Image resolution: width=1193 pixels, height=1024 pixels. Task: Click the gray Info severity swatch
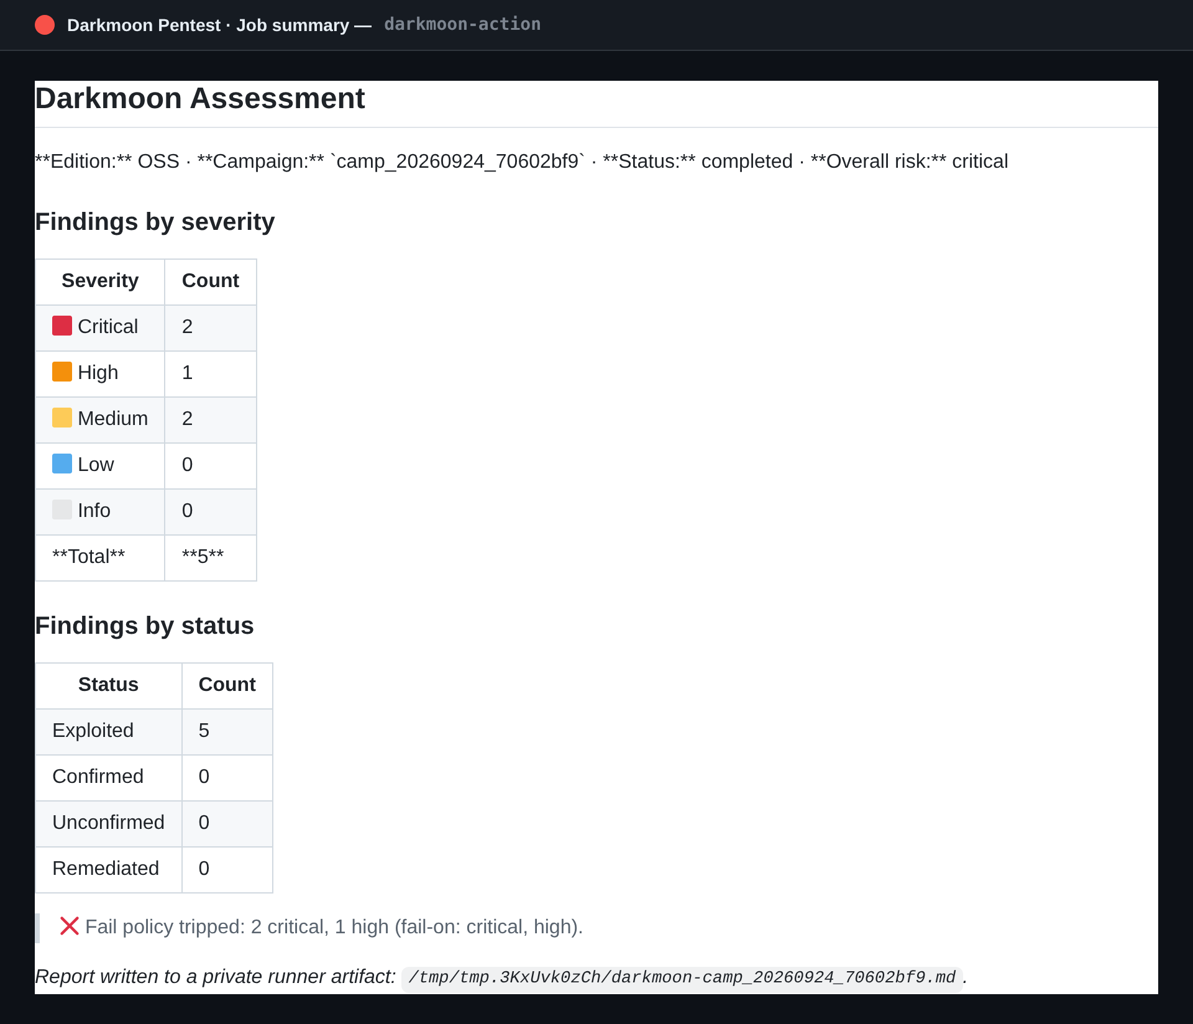[62, 510]
